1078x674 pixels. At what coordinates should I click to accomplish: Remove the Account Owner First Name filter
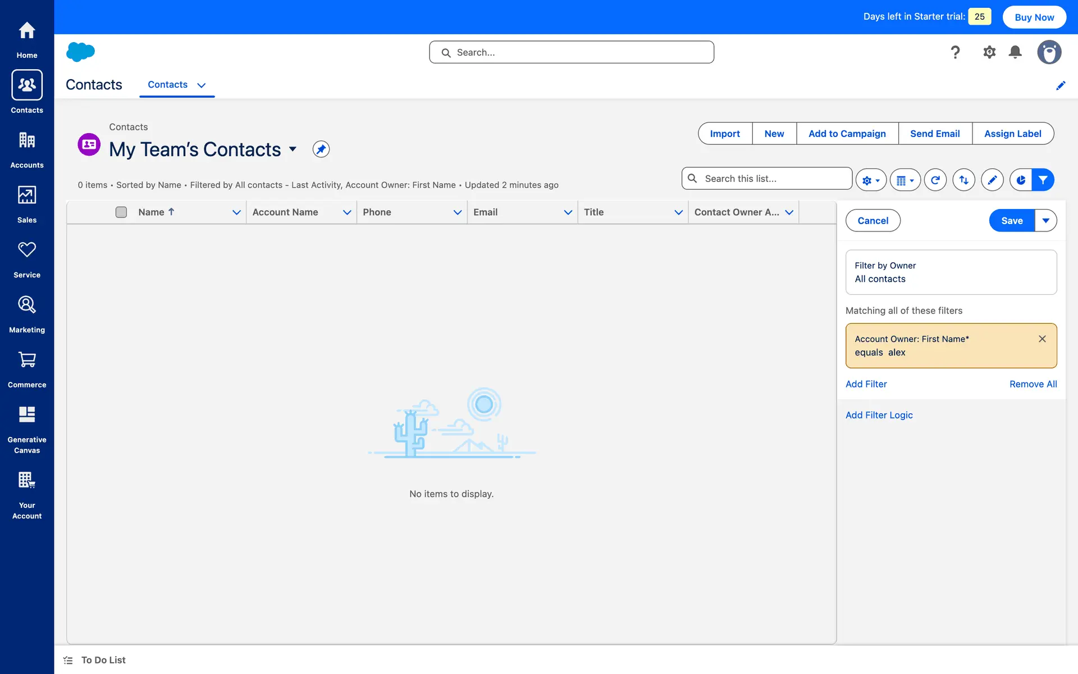(x=1042, y=339)
